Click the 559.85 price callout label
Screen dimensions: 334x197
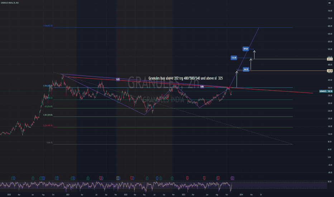245,49
